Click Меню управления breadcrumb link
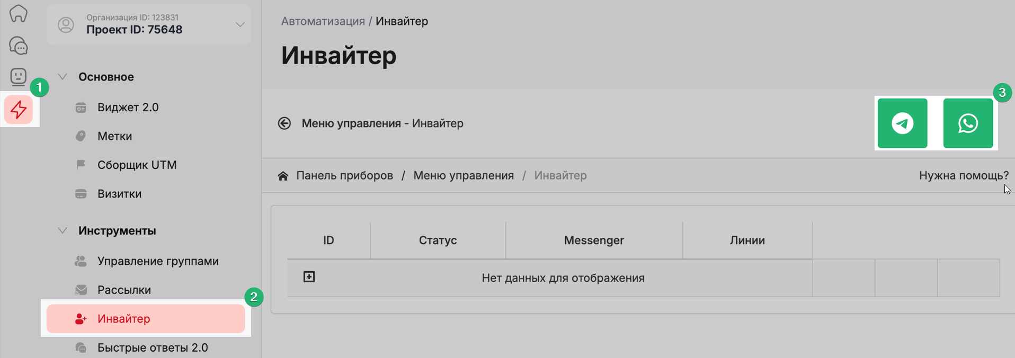 464,175
